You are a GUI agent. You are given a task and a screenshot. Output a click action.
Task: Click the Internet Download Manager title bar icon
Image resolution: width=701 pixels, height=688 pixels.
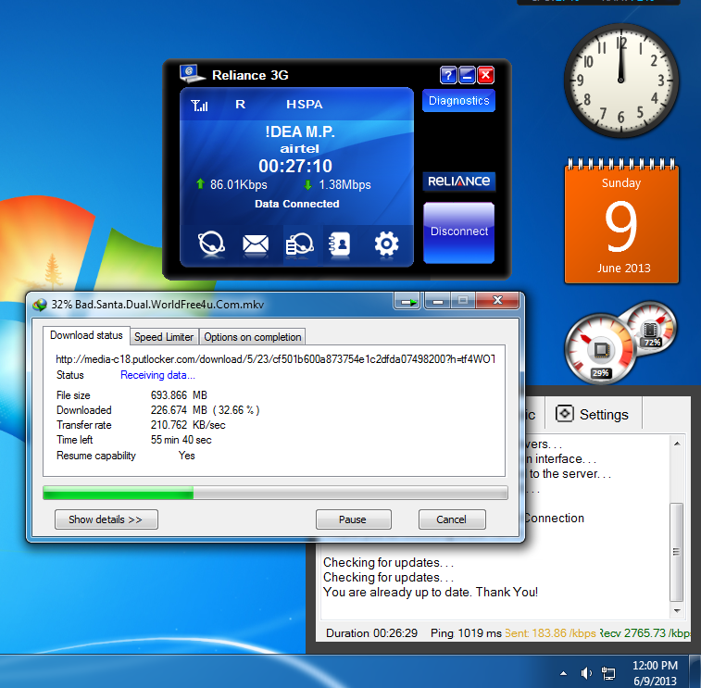coord(40,305)
